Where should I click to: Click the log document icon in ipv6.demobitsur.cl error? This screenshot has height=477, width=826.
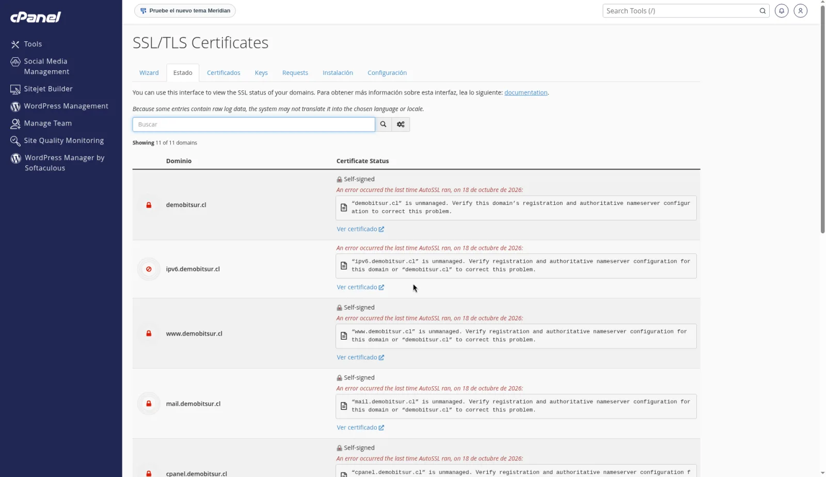click(x=344, y=265)
